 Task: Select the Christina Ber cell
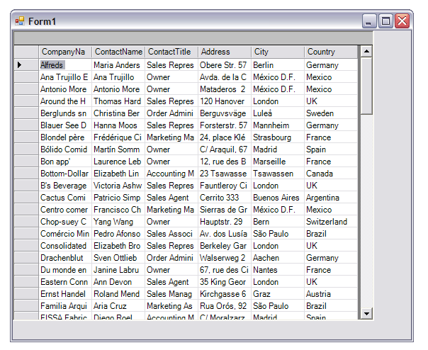pyautogui.click(x=118, y=113)
